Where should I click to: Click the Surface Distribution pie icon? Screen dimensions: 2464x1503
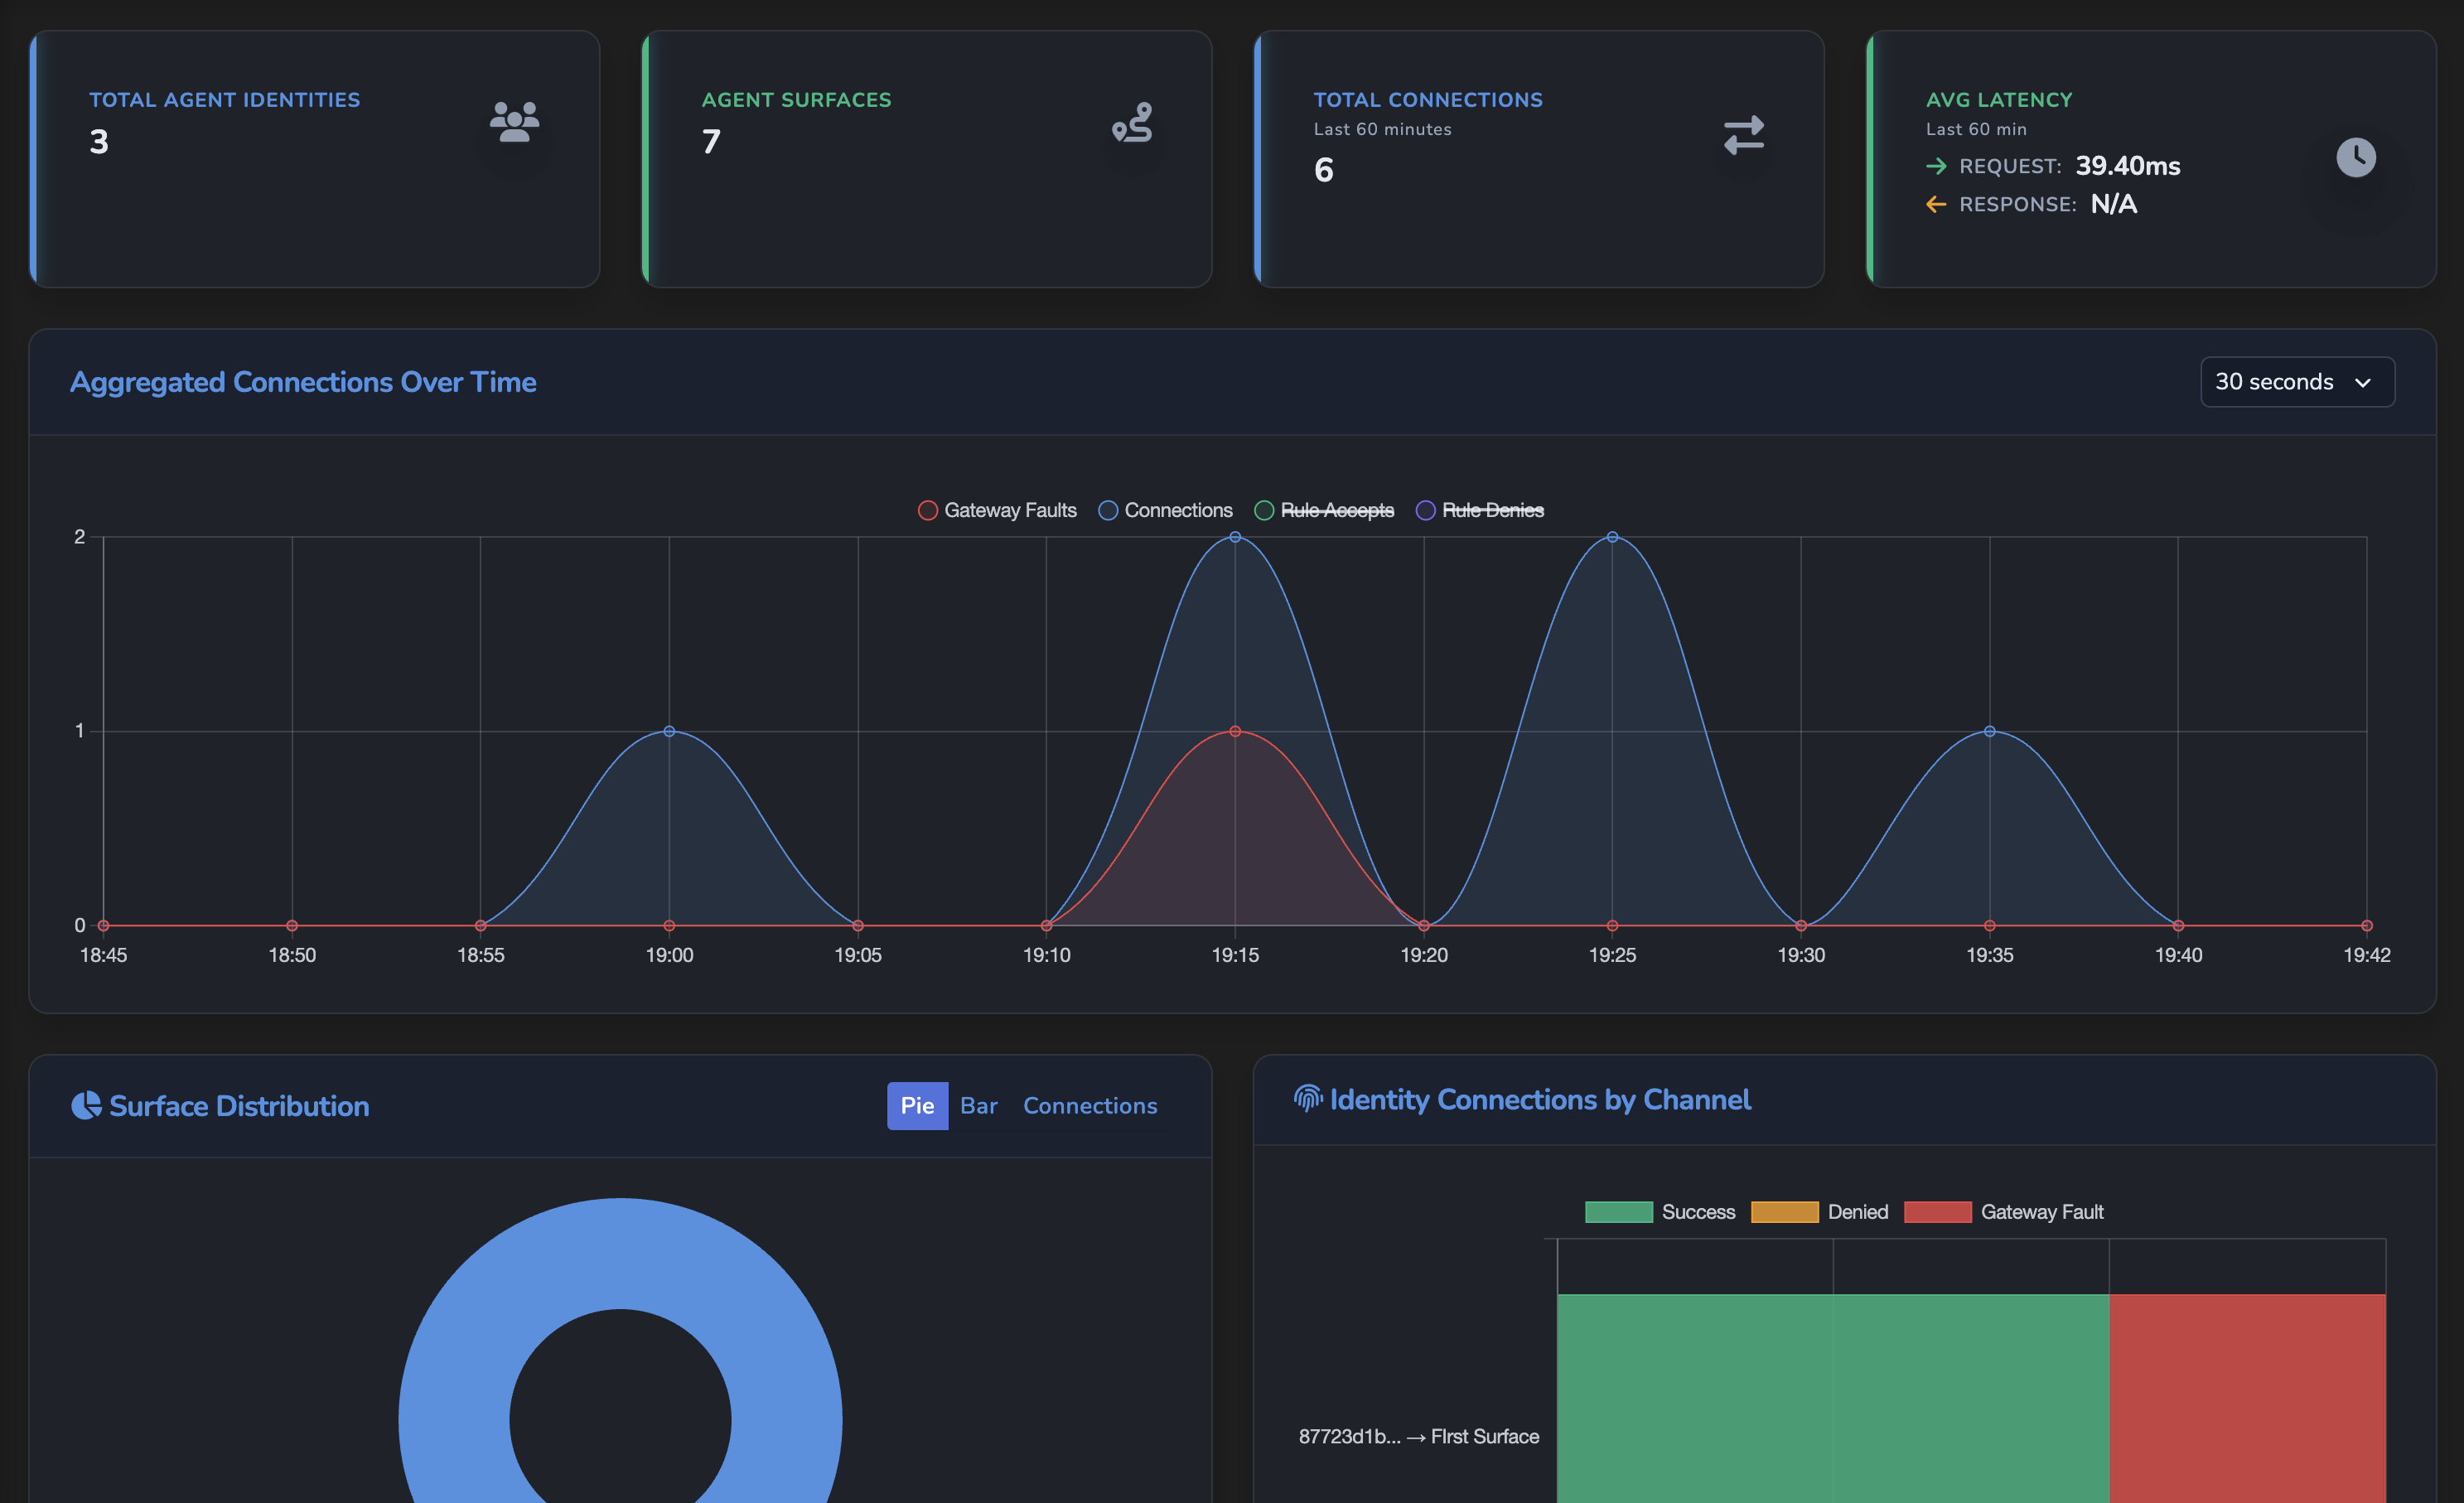coord(86,1105)
